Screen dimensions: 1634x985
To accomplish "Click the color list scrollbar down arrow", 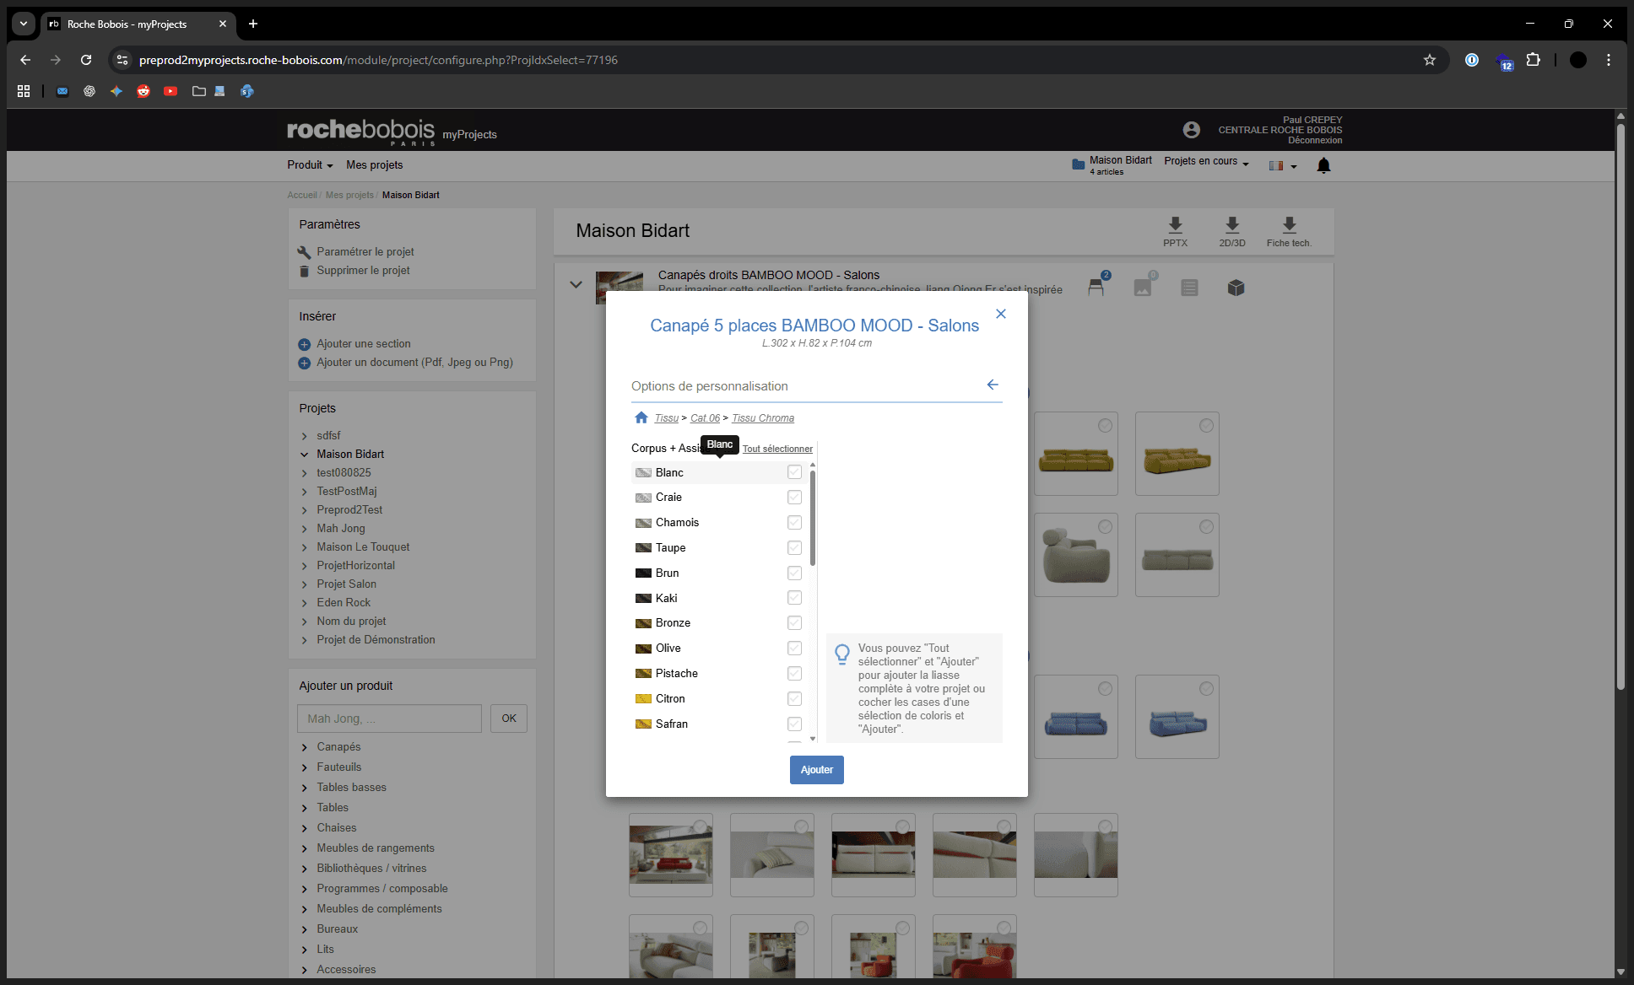I will point(813,739).
